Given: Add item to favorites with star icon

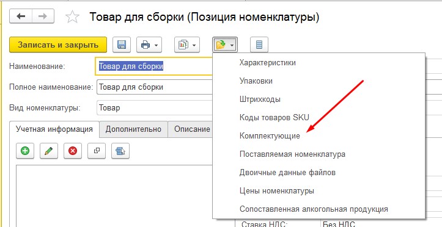Looking at the screenshot, I should [x=73, y=17].
